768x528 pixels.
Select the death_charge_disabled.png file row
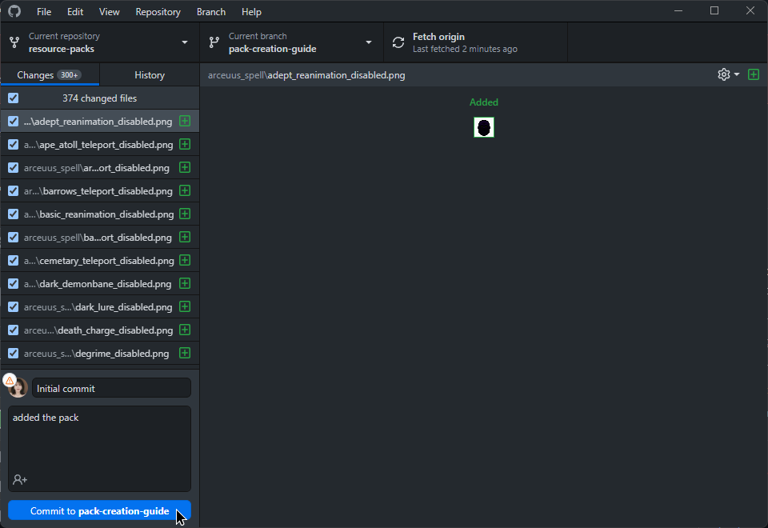tap(100, 330)
